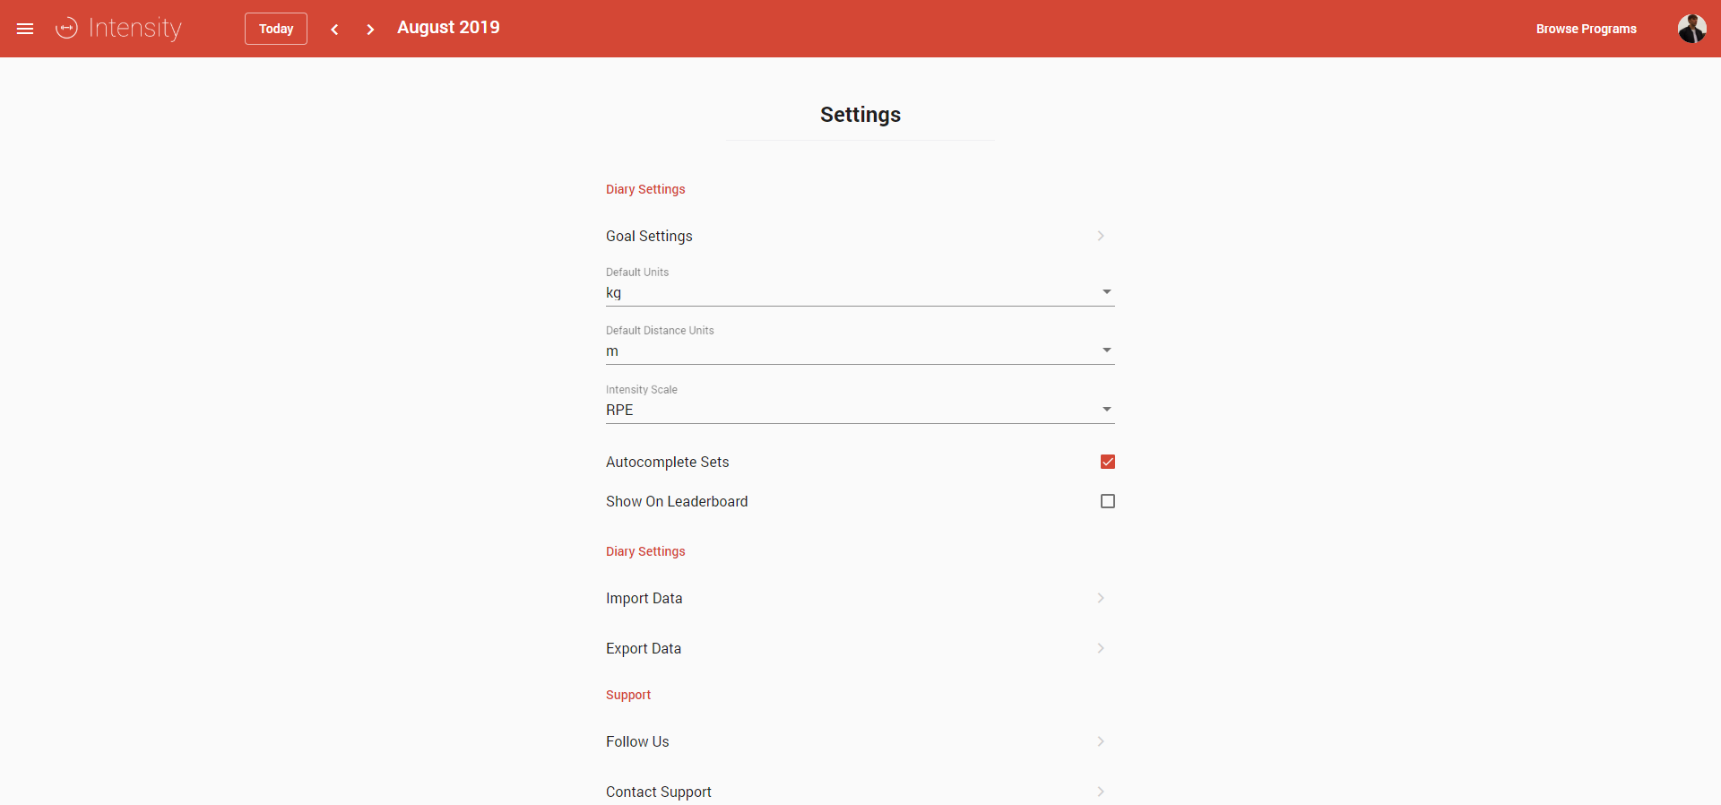Disable the Autocomplete Sets checkbox
The height and width of the screenshot is (805, 1721).
[1108, 462]
